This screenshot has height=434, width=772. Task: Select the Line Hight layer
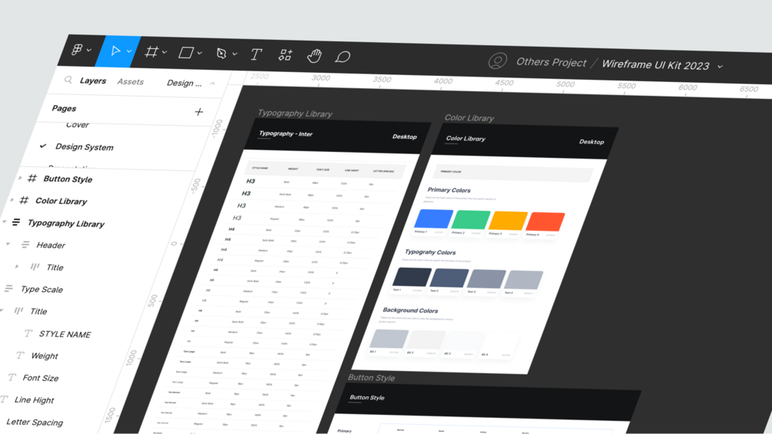point(34,399)
